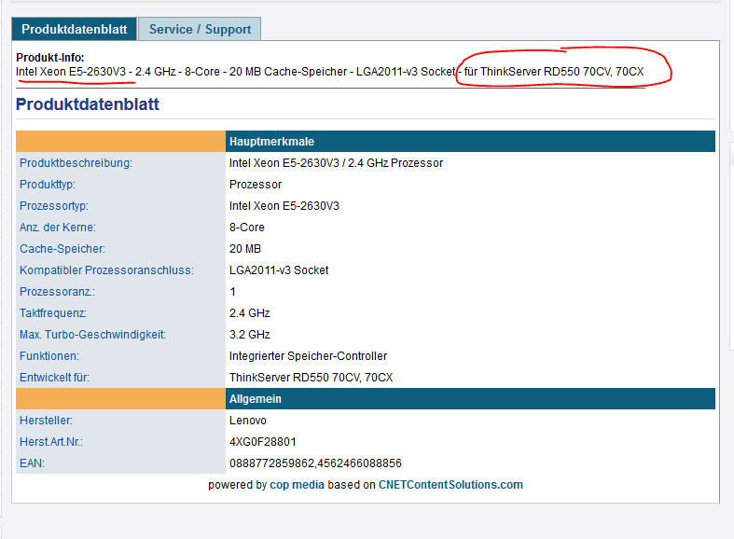Click the Max. Turbo-Geschwindigkeit label
The height and width of the screenshot is (539, 734).
pos(92,335)
